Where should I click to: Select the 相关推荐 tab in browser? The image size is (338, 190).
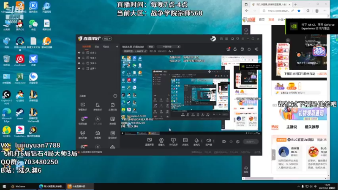pyautogui.click(x=311, y=127)
